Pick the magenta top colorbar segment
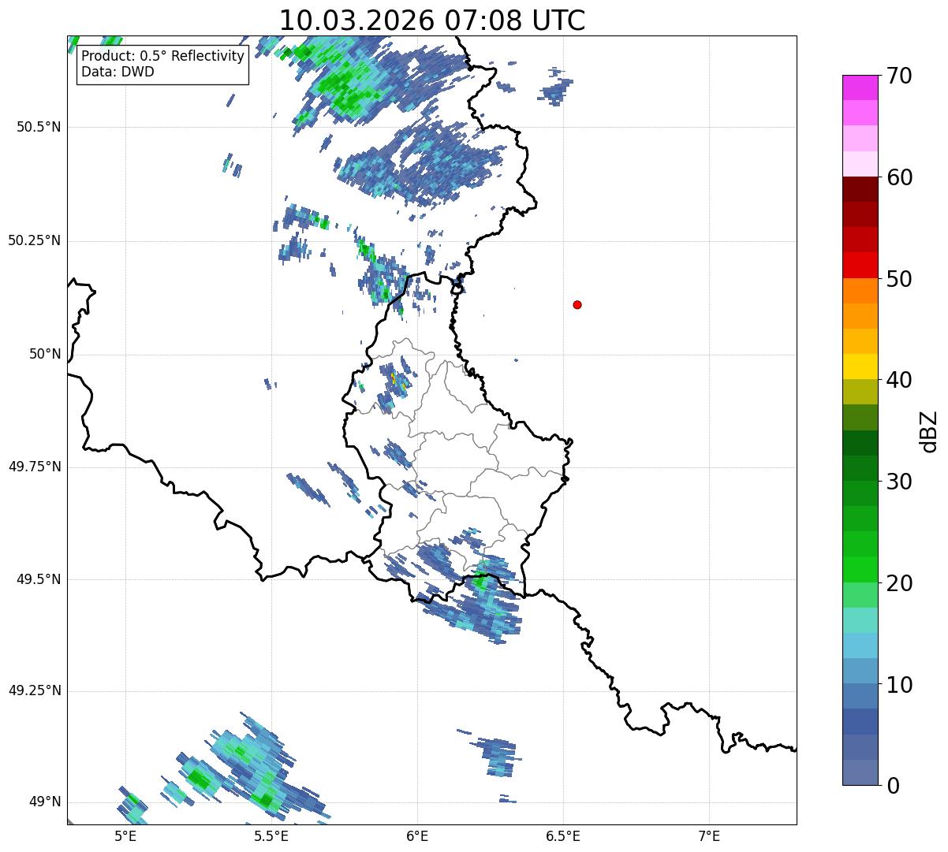The image size is (948, 852). pos(860,87)
